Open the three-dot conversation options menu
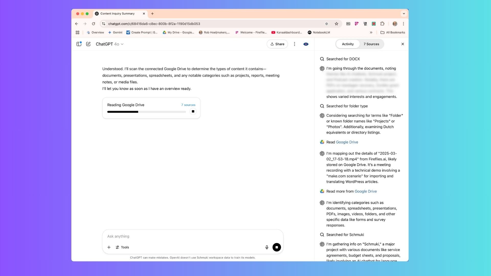The width and height of the screenshot is (491, 276). coord(294,44)
